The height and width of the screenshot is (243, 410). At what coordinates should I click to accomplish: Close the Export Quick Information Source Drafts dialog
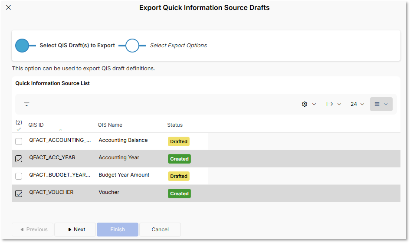click(8, 7)
